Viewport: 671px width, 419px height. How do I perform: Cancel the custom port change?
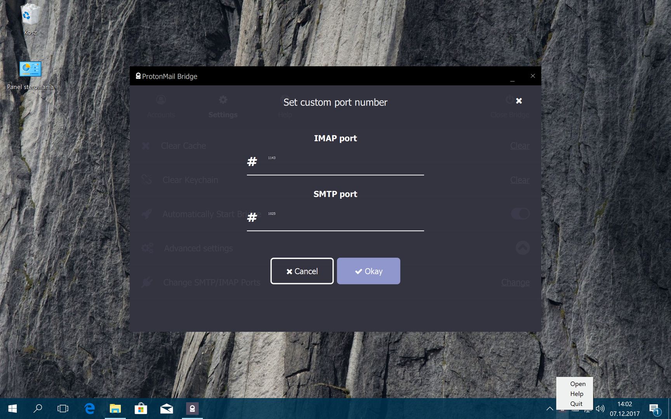(x=302, y=271)
